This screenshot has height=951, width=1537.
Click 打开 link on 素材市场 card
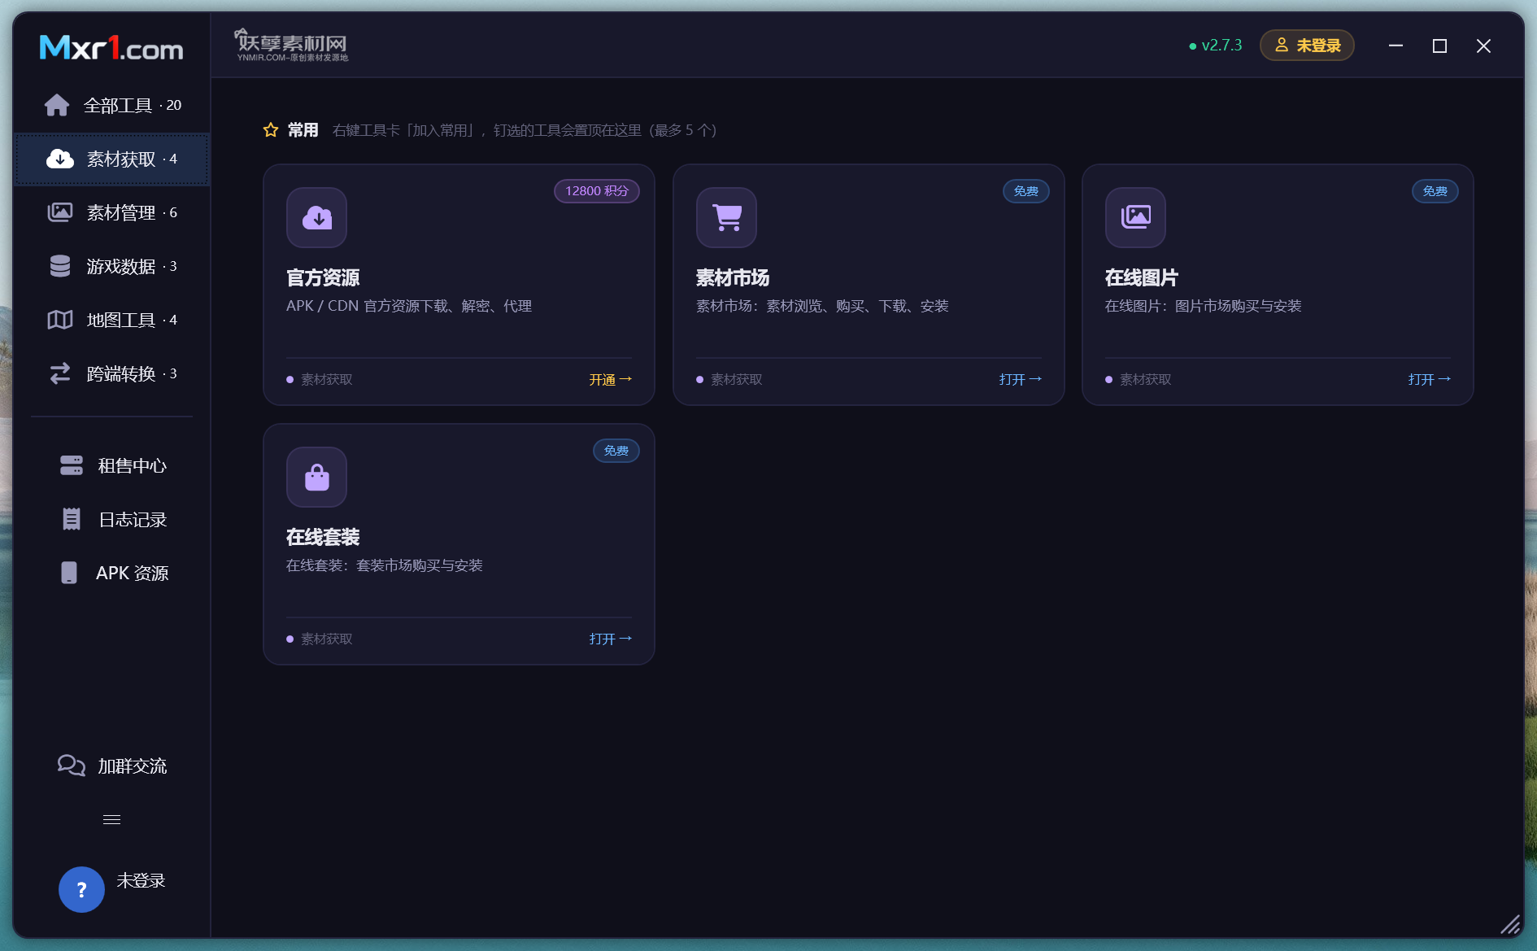[x=1021, y=380]
